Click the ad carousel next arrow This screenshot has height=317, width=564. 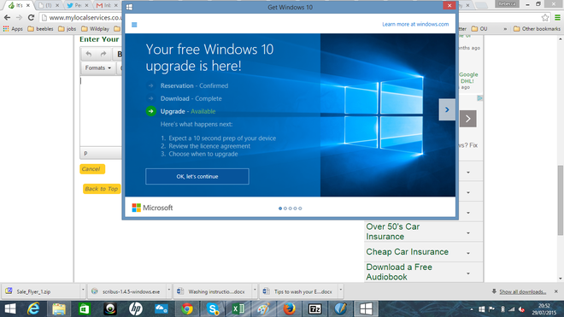pyautogui.click(x=467, y=119)
